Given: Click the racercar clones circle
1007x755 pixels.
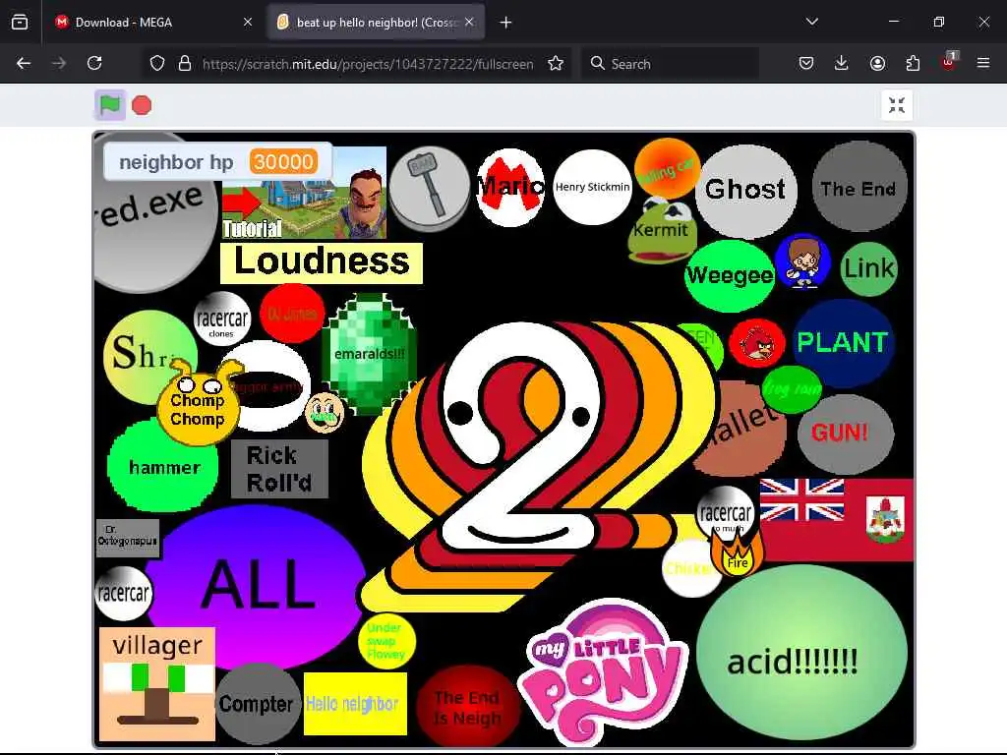Looking at the screenshot, I should coord(221,319).
